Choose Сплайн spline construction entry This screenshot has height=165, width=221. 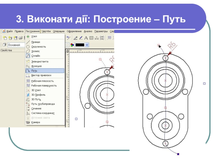pyautogui.click(x=45, y=56)
